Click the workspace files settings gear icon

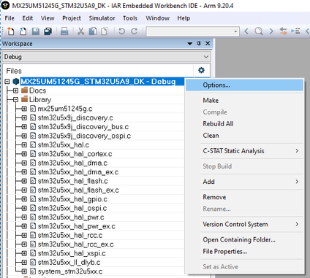[x=201, y=70]
